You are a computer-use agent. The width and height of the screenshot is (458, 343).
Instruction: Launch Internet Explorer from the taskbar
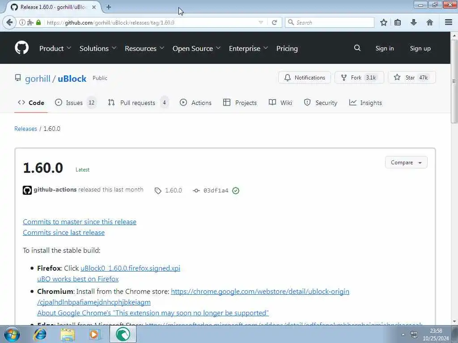40,334
